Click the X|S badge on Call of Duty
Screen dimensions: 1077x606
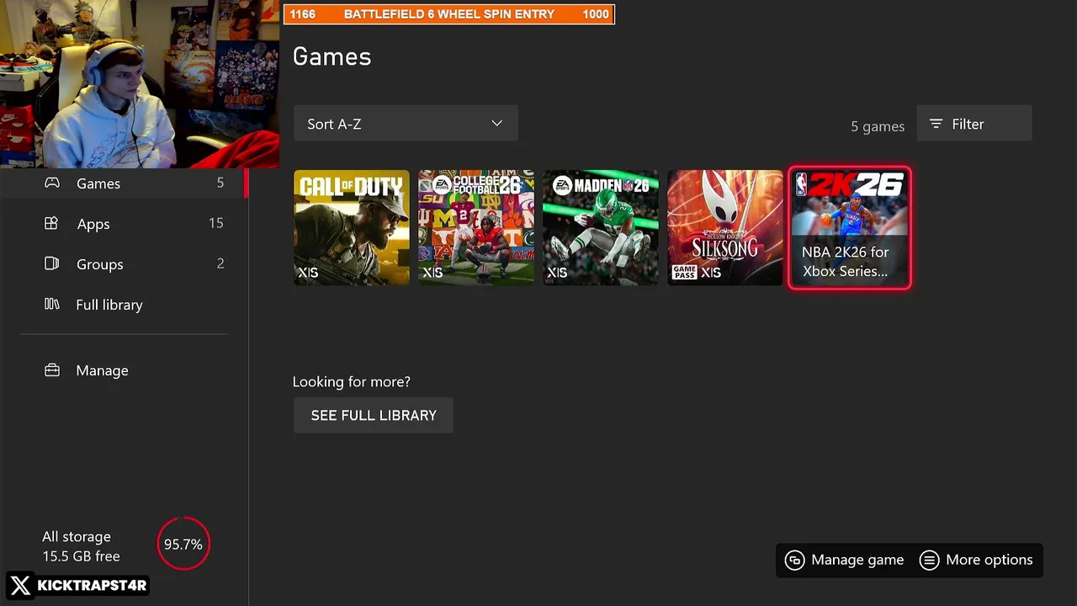coord(308,273)
